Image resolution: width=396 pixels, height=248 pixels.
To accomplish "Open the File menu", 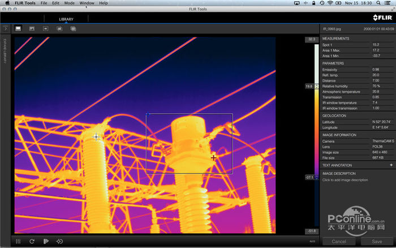I will (x=44, y=3).
